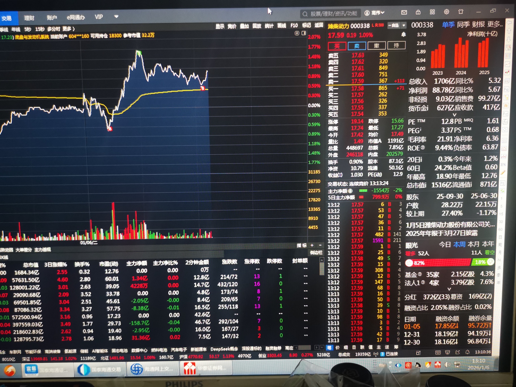Click the 看空 18% green sentiment bar
The image size is (516, 387).
483,262
